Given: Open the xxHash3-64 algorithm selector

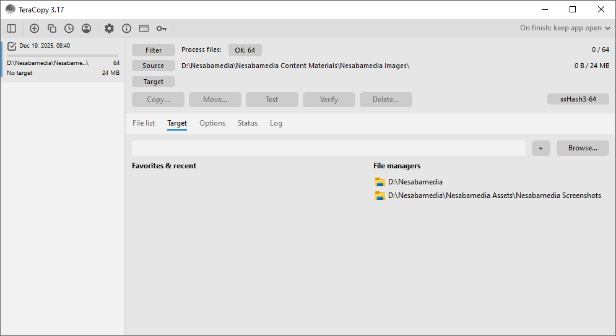Looking at the screenshot, I should tap(578, 99).
